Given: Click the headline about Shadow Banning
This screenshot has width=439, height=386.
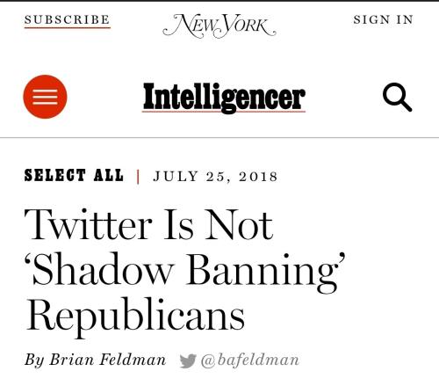Looking at the screenshot, I should coord(185,272).
